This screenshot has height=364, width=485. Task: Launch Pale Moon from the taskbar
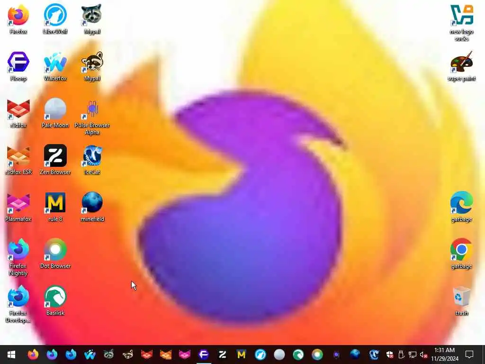(279, 355)
